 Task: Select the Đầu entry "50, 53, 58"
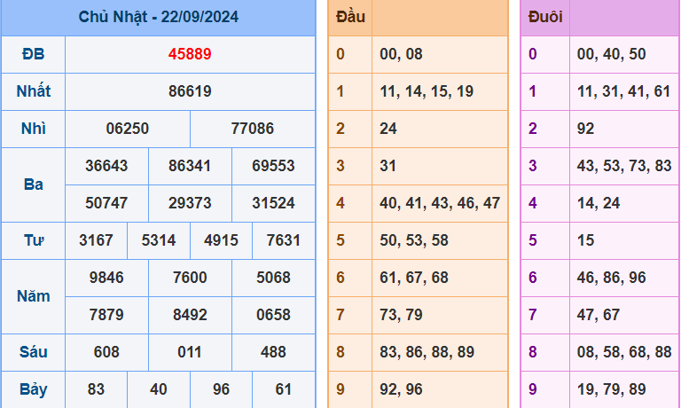tap(414, 240)
